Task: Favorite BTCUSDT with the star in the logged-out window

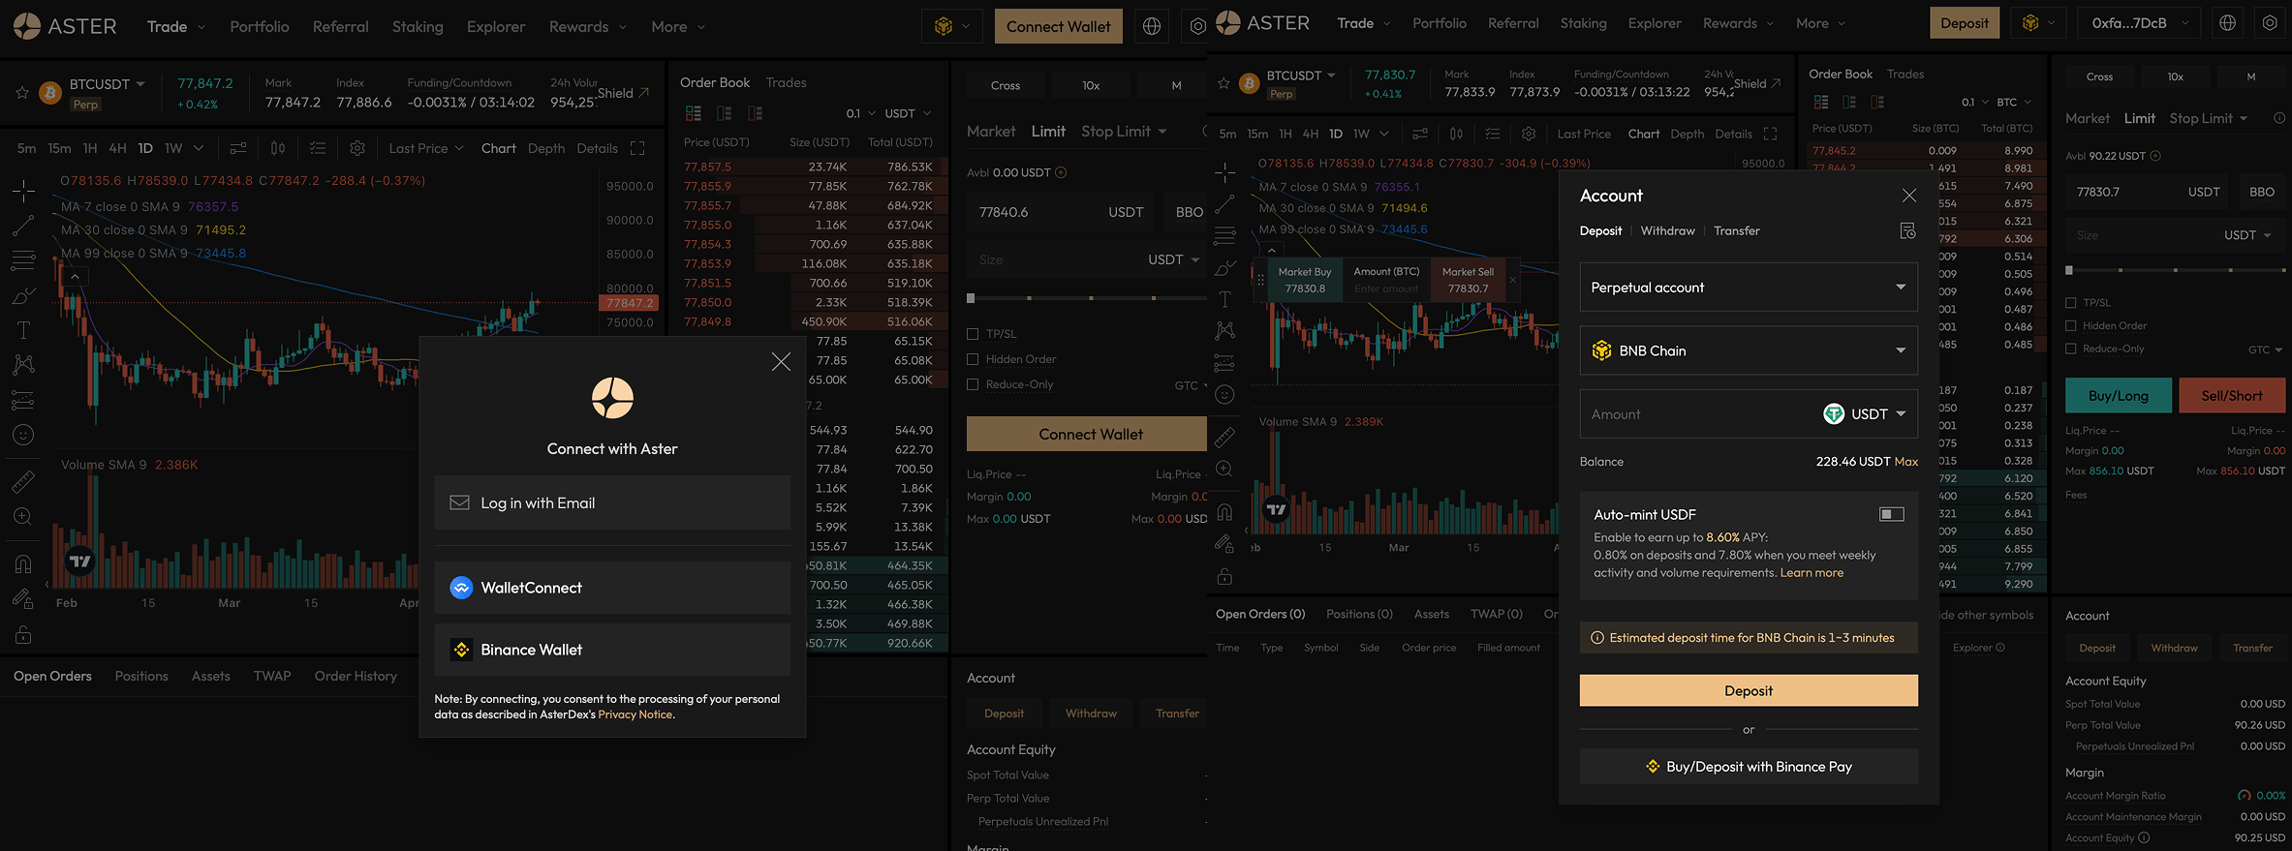Action: pyautogui.click(x=22, y=93)
